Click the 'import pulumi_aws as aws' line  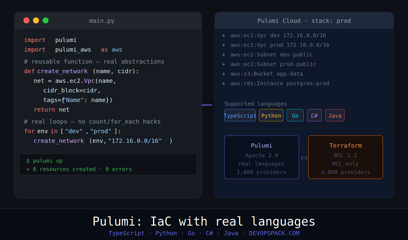[73, 49]
